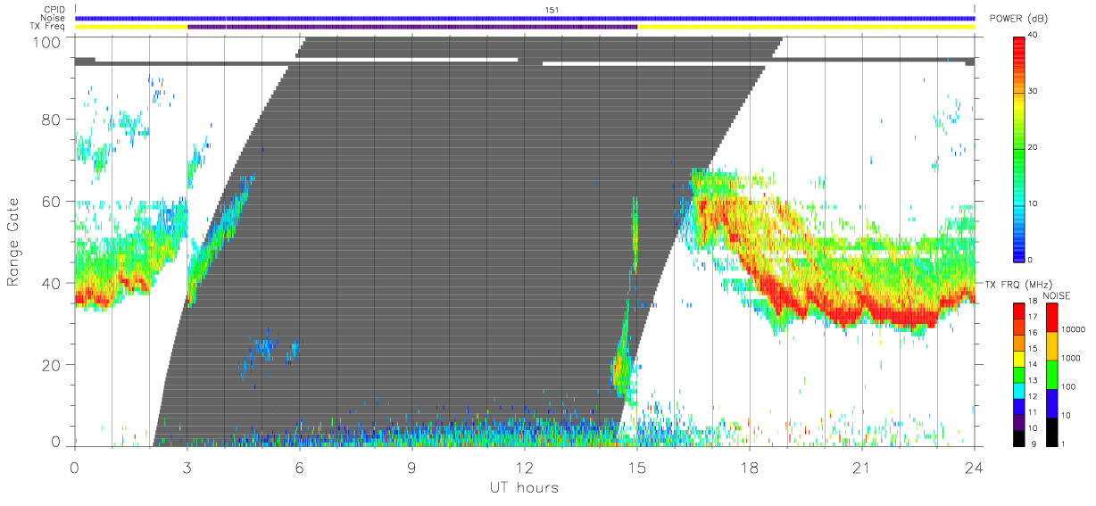
Task: Click the noise scale label '10000'
Action: tap(1073, 329)
